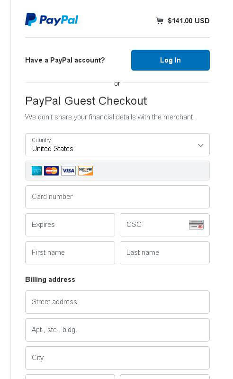Expand the Country dropdown chevron

[200, 145]
